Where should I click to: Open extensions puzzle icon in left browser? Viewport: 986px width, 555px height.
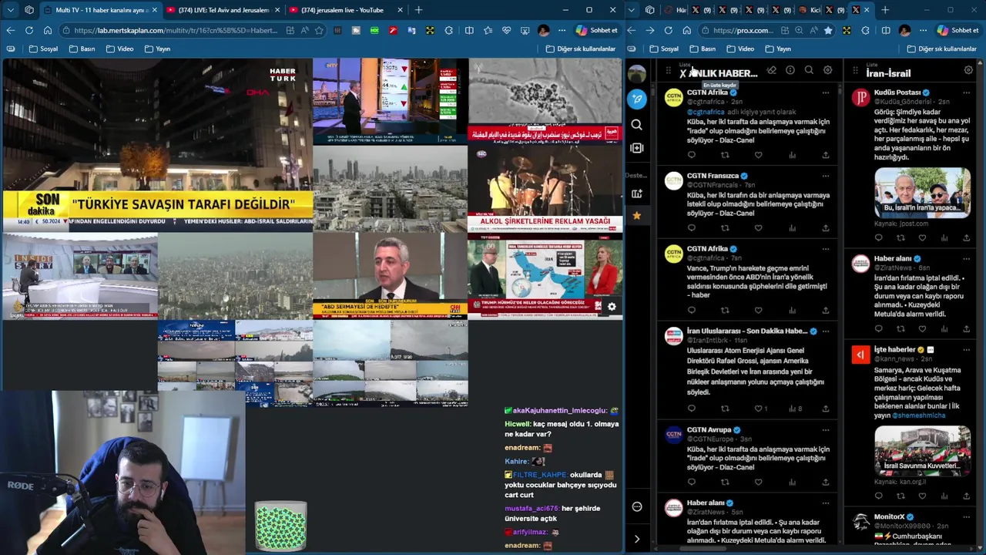[x=448, y=30]
